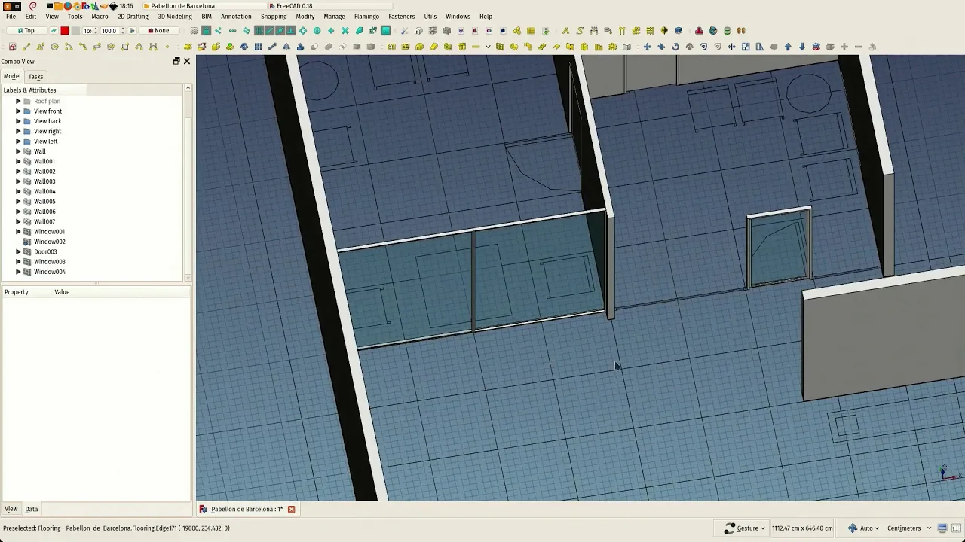965x542 pixels.
Task: Open the Utils menu
Action: (x=430, y=17)
